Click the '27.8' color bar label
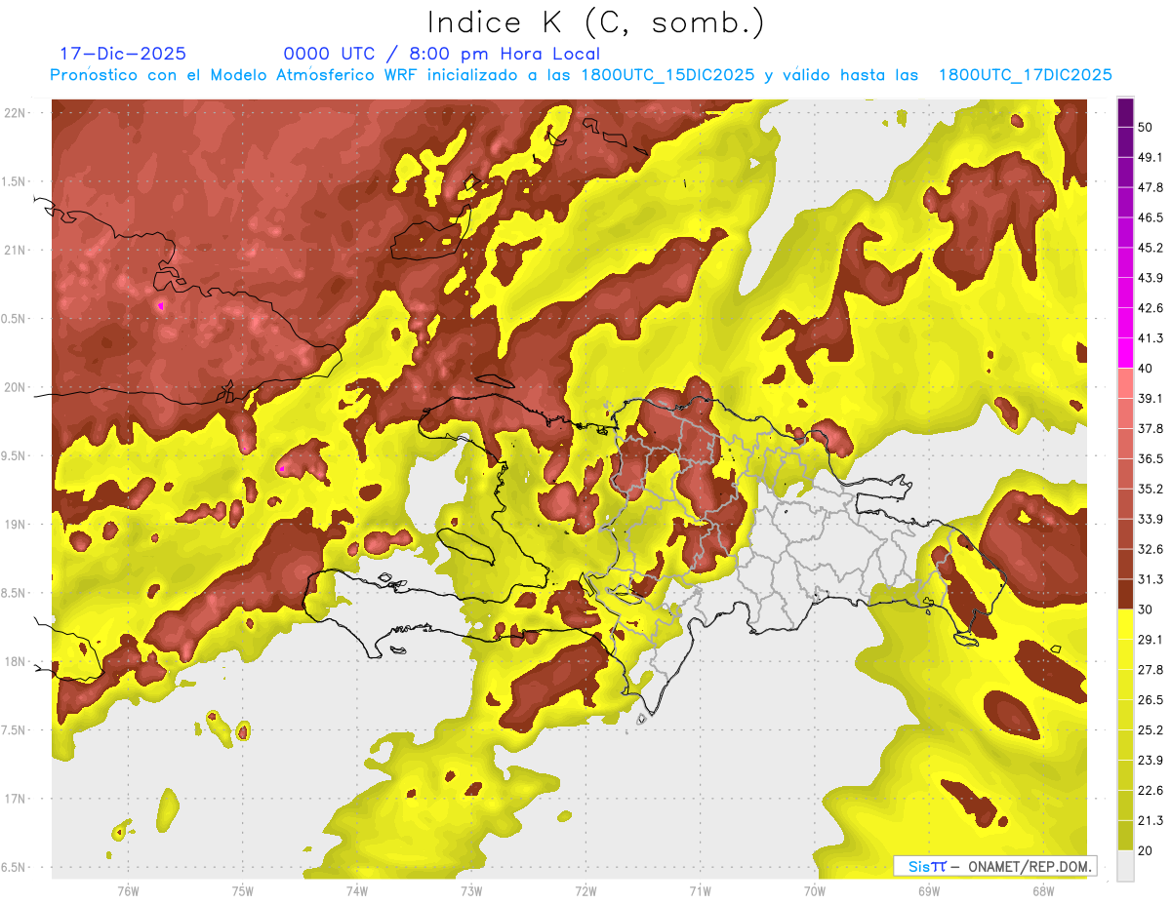The height and width of the screenshot is (904, 1171). coord(1151,669)
